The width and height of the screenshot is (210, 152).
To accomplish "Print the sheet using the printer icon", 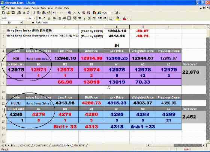I will tap(19, 13).
